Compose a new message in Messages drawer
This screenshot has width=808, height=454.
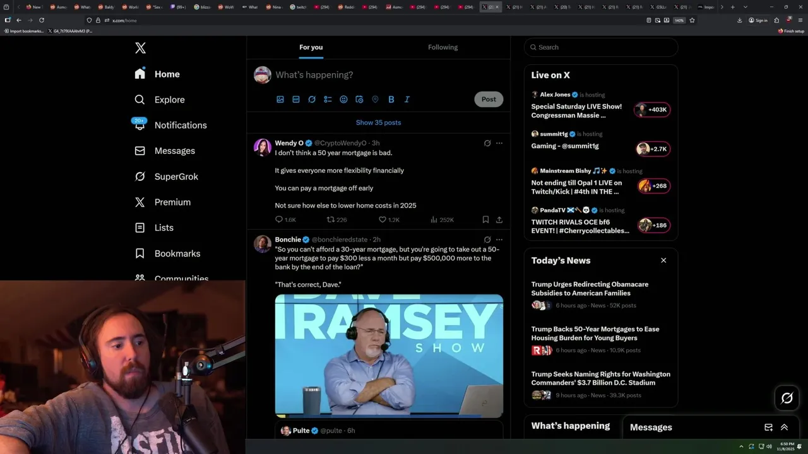[768, 428]
